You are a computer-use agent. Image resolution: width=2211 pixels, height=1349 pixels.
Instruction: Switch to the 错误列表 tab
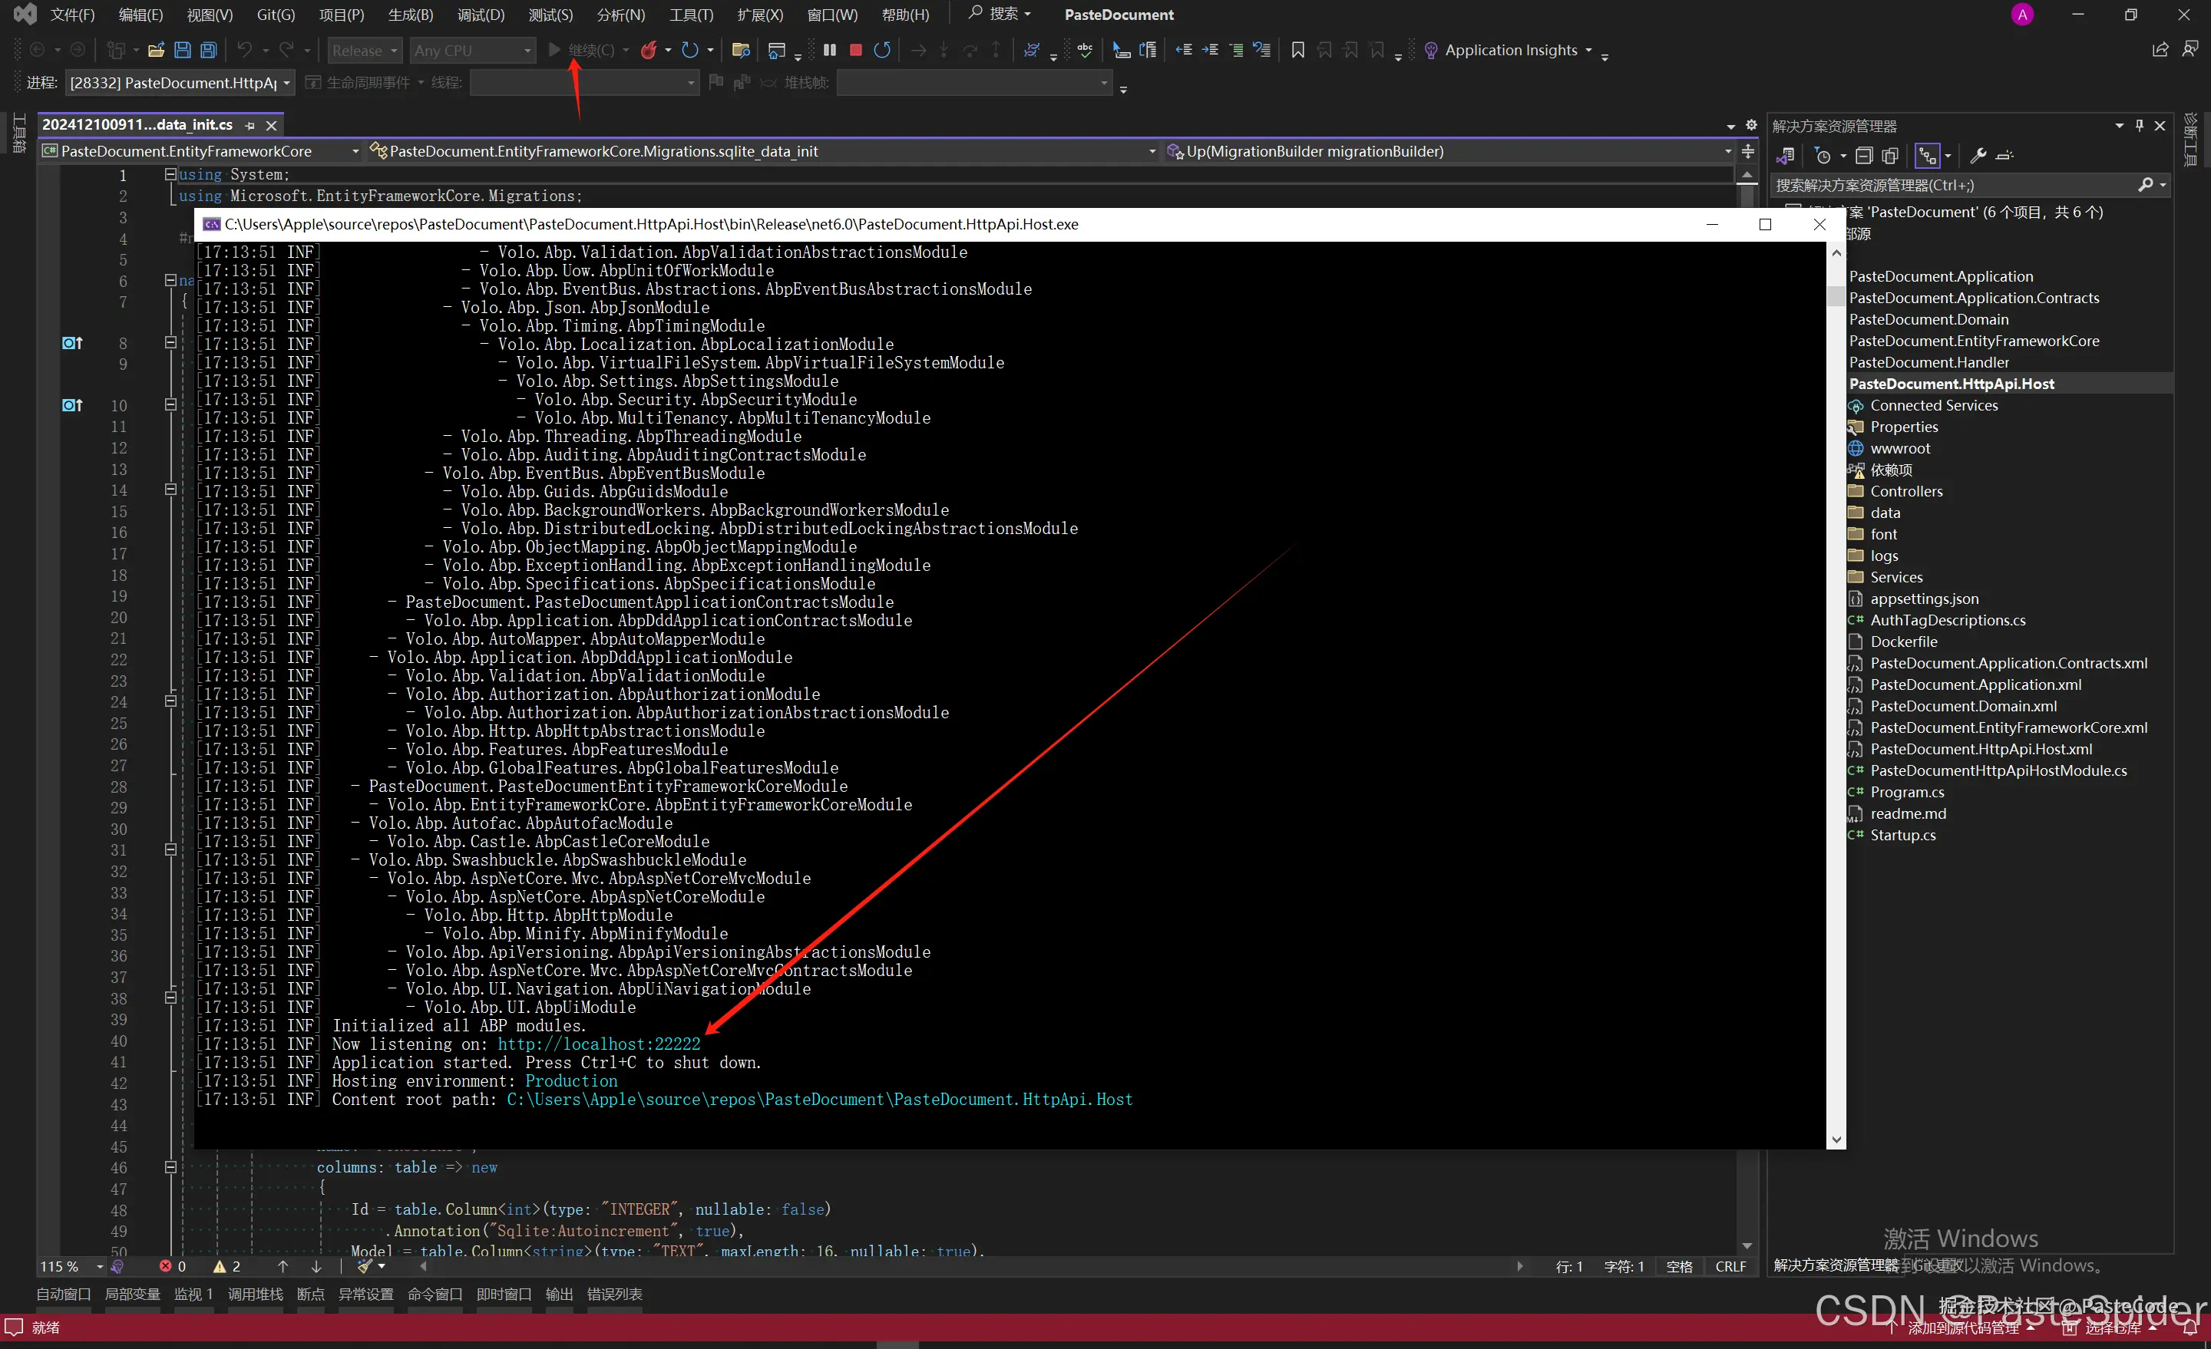tap(613, 1294)
